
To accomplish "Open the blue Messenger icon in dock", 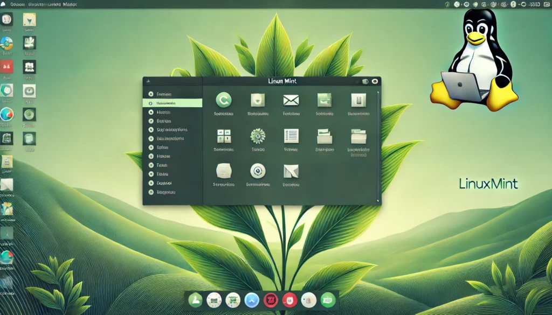I will (x=252, y=300).
